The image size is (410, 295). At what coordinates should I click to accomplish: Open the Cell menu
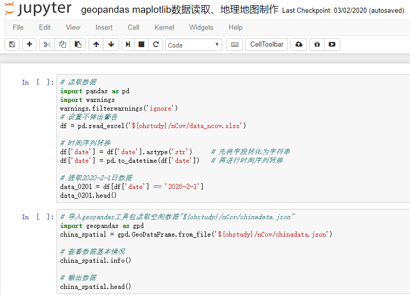133,28
